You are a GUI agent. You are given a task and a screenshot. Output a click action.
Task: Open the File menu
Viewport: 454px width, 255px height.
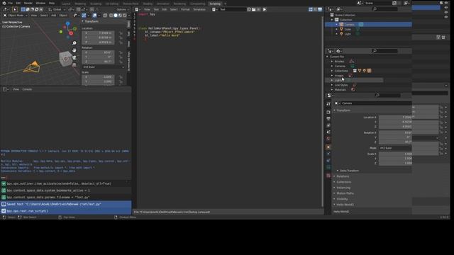click(x=11, y=3)
